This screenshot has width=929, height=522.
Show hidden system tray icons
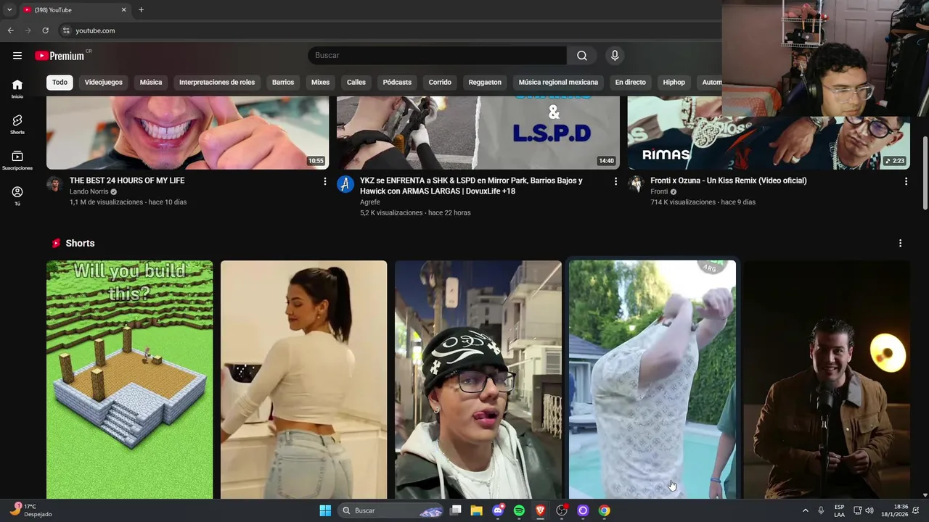click(x=805, y=510)
